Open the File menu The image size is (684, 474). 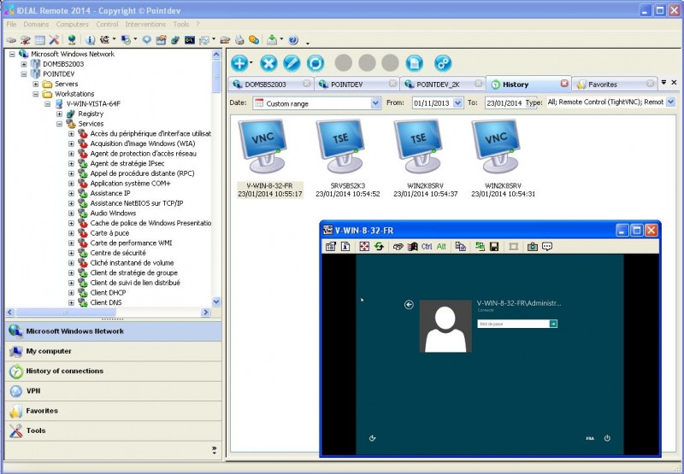pos(11,25)
